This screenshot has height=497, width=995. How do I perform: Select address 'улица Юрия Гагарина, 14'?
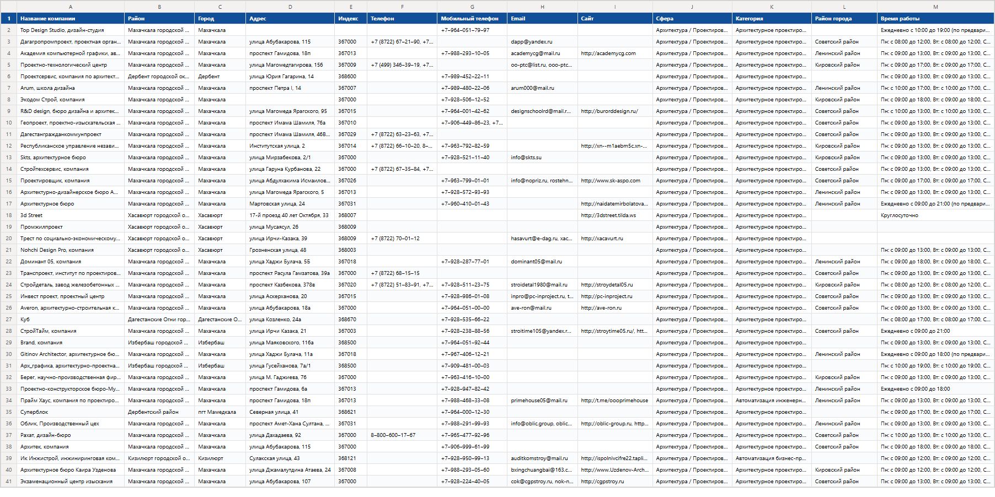(x=290, y=77)
